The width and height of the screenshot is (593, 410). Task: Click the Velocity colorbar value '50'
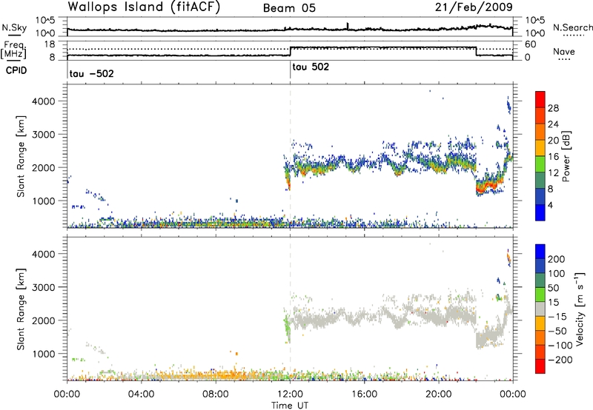click(554, 288)
